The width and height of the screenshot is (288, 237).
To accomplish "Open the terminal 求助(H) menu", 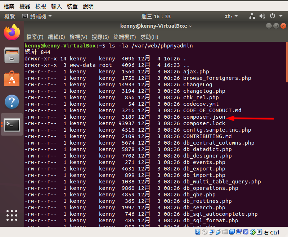I will click(x=149, y=37).
